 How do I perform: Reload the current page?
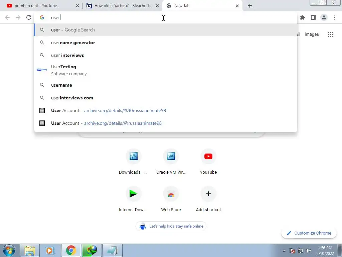pos(29,17)
